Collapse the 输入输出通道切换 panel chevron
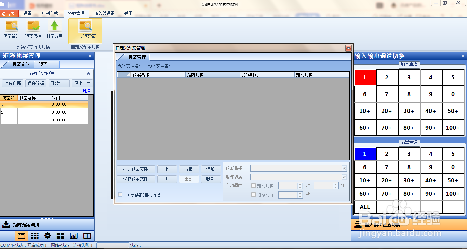This screenshot has height=249, width=467. tap(463, 56)
